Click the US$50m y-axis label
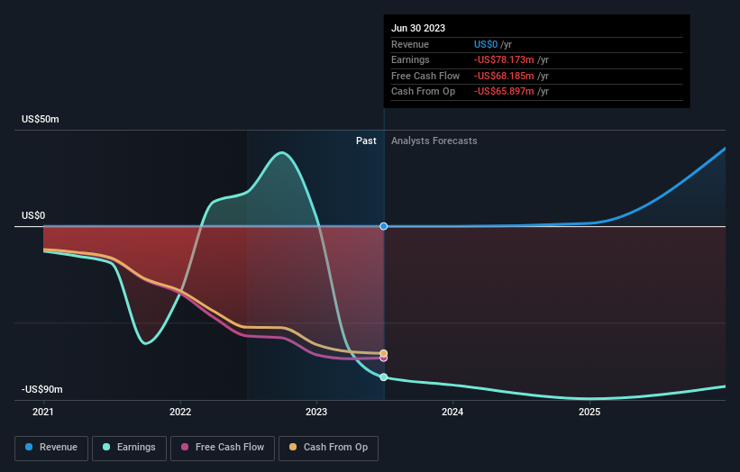The image size is (740, 472). (41, 119)
